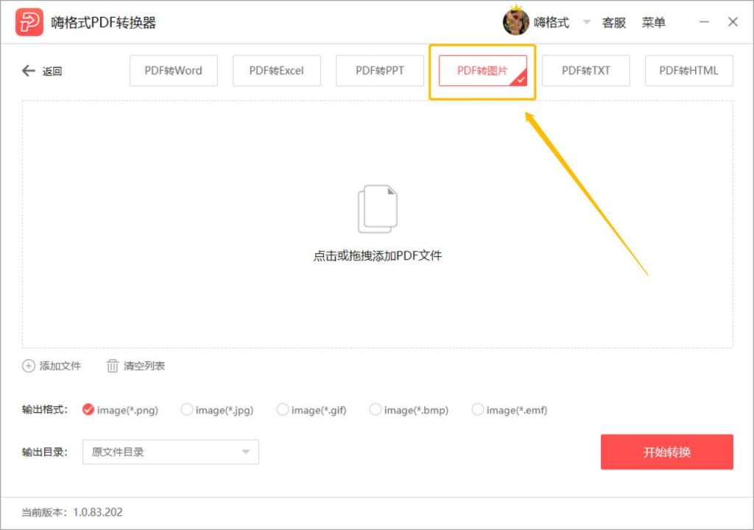Screen dimensions: 754x530
Task: Click the back arrow icon
Action: pos(29,71)
